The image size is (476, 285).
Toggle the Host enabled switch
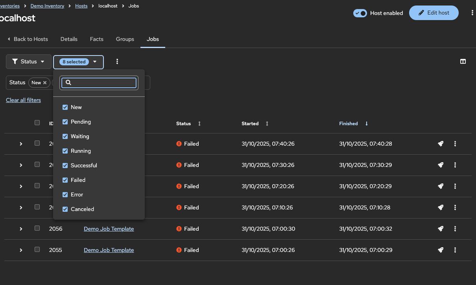(x=360, y=13)
